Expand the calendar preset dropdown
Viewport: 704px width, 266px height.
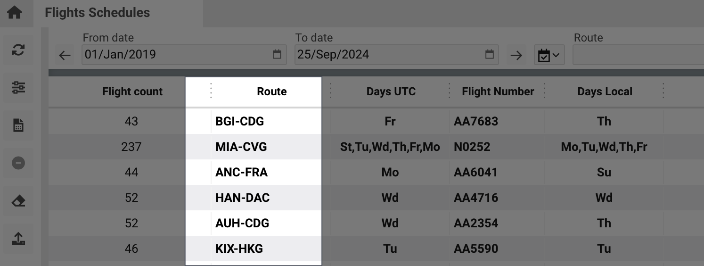tap(549, 55)
